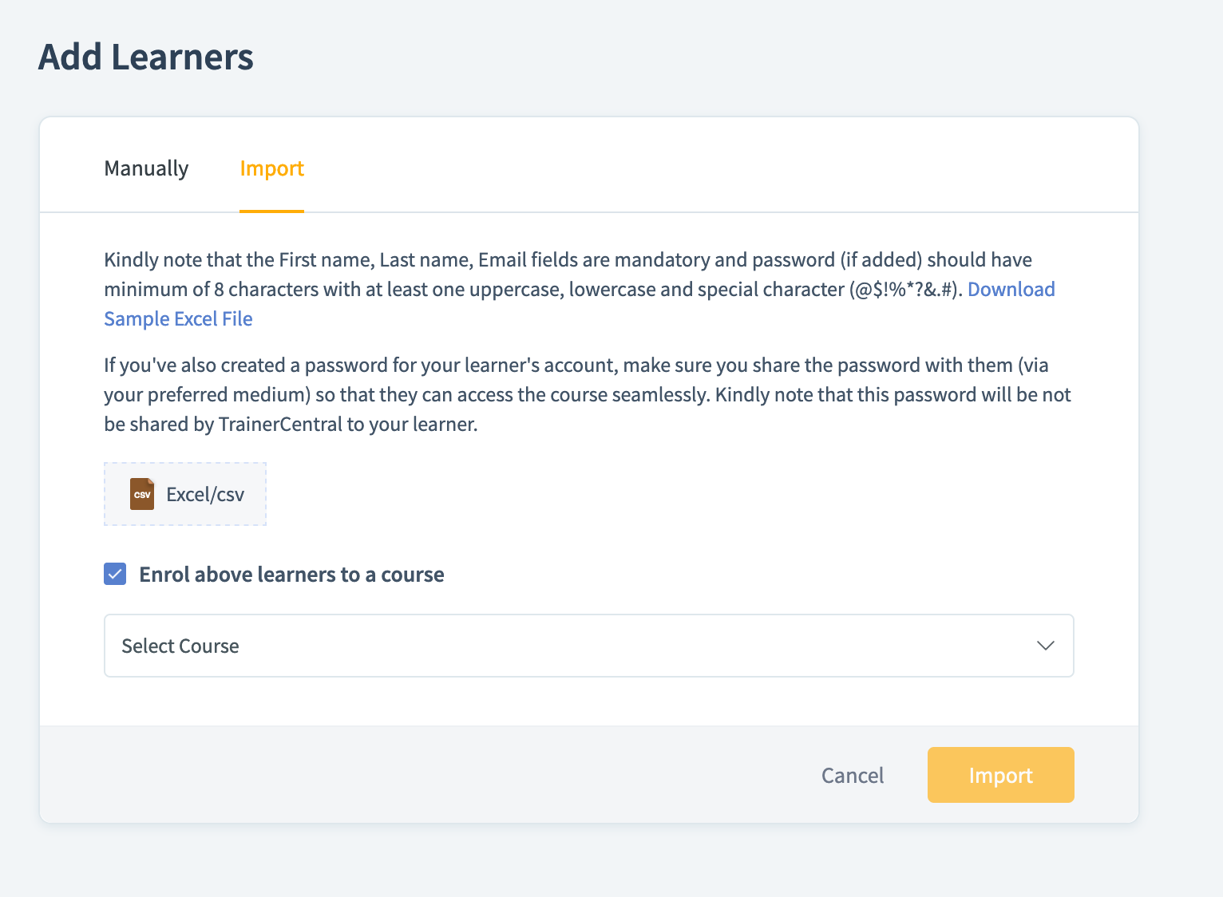Open the Select Course combo box
The width and height of the screenshot is (1223, 897).
click(x=589, y=646)
